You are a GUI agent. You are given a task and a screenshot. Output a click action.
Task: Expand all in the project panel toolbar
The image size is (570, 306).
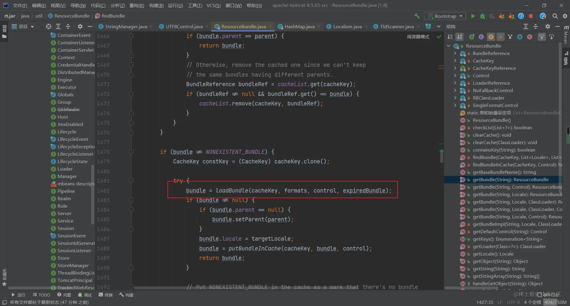[x=58, y=26]
